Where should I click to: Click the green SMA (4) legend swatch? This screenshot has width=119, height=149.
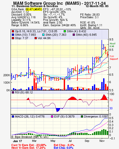click(x=65, y=31)
